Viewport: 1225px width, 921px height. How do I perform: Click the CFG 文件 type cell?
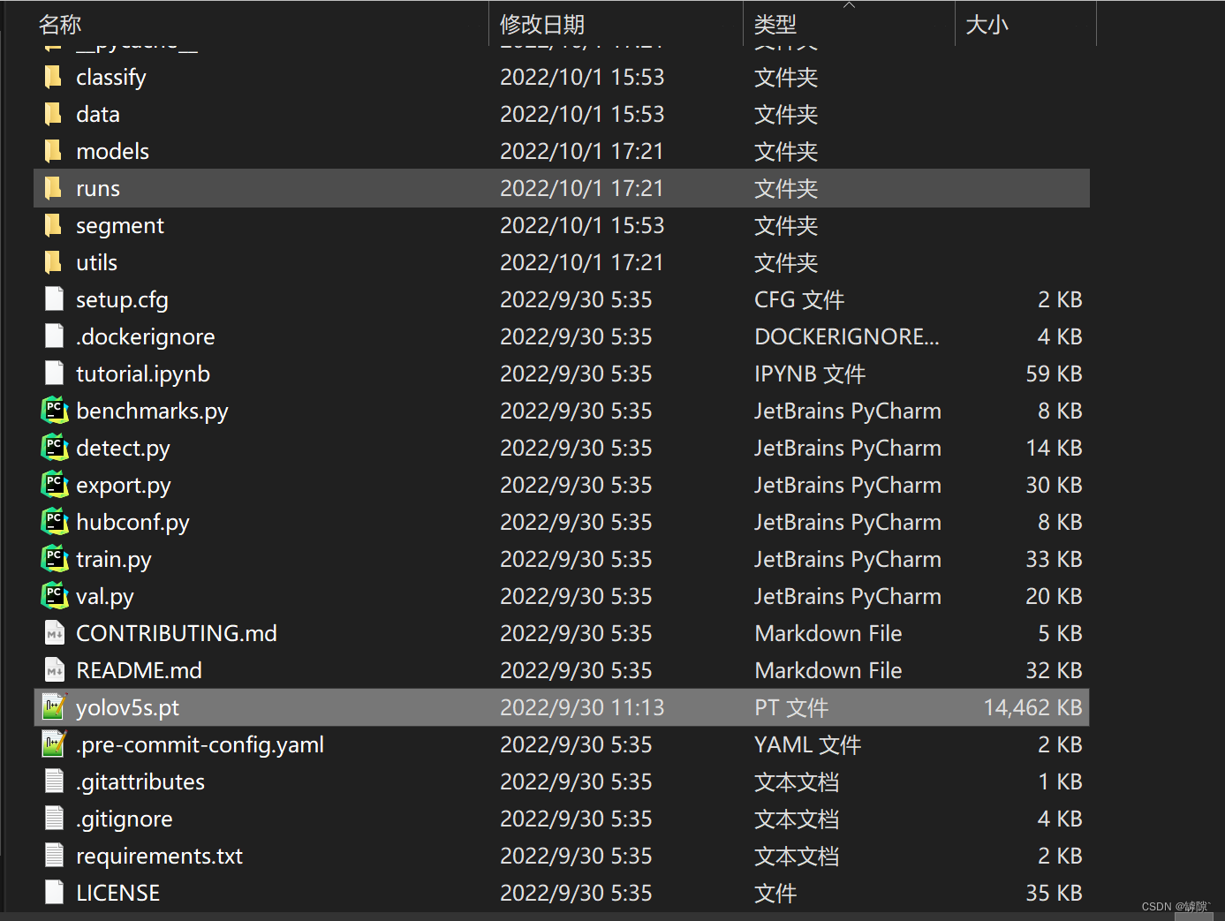[799, 299]
